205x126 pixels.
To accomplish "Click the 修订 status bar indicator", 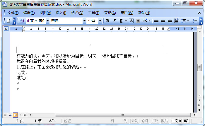I will point(145,121).
